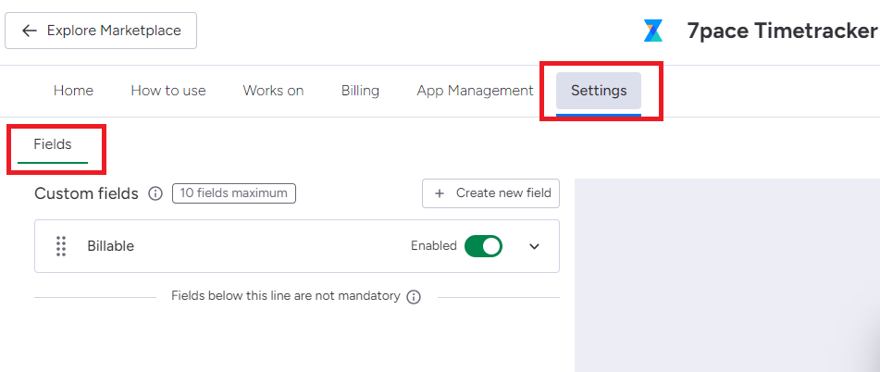Toggle the Billable field Enabled switch
The width and height of the screenshot is (880, 372).
click(x=483, y=246)
